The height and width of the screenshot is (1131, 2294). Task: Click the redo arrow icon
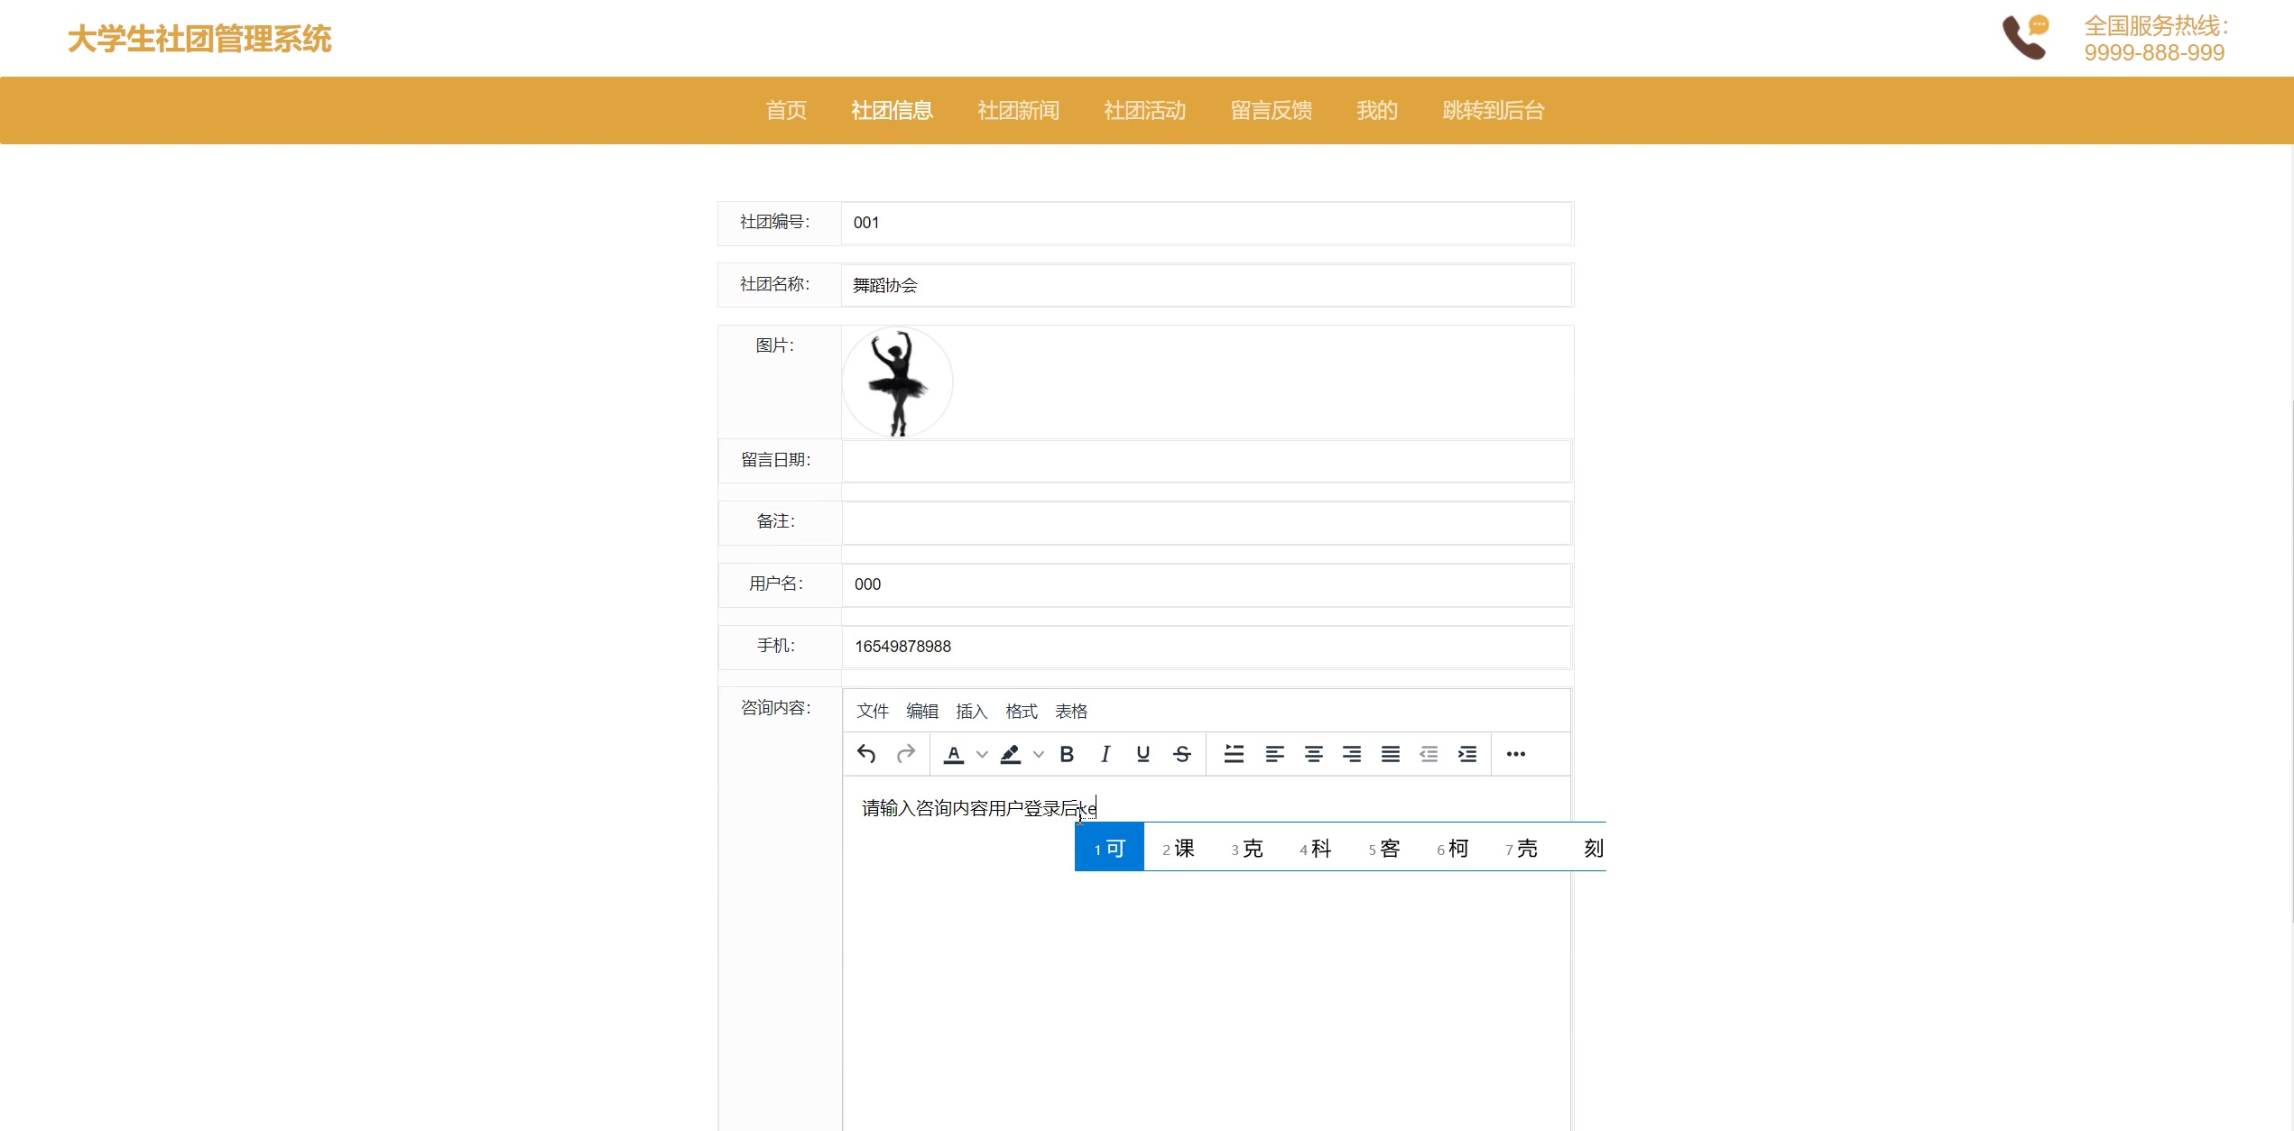906,754
